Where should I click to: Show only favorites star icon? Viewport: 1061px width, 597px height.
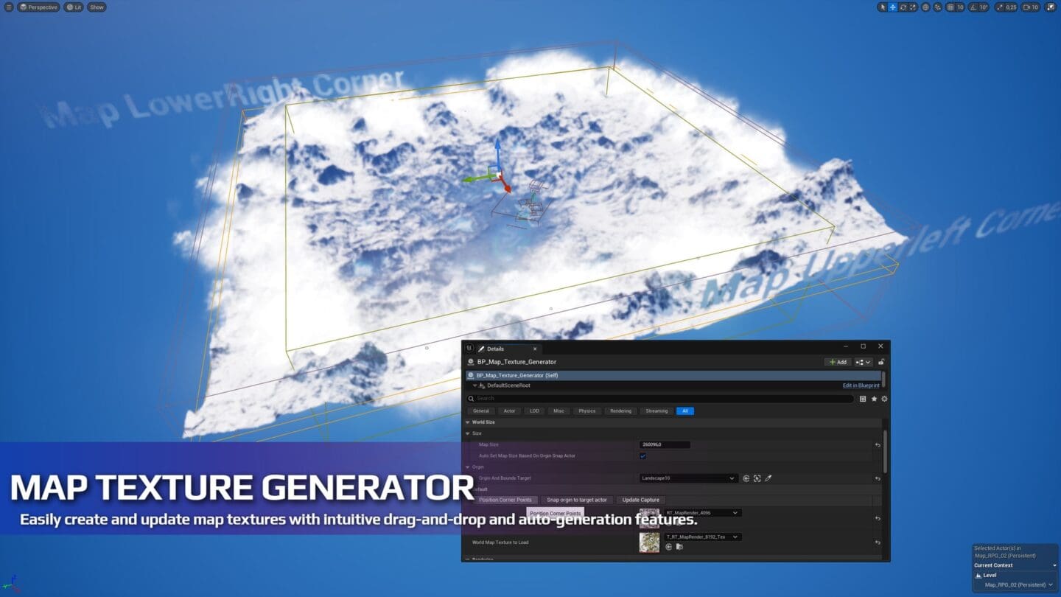874,399
